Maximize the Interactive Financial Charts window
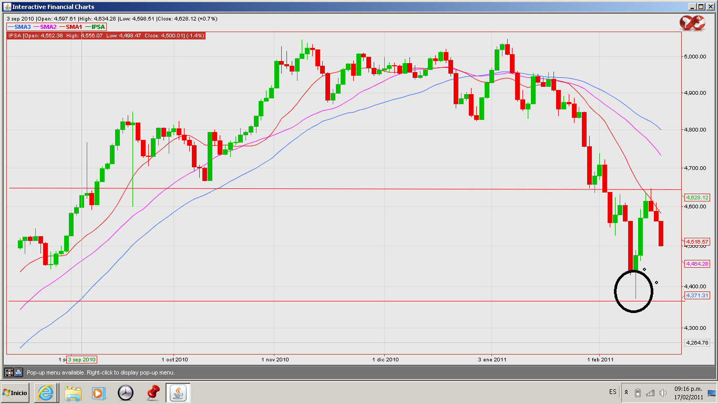 click(701, 7)
